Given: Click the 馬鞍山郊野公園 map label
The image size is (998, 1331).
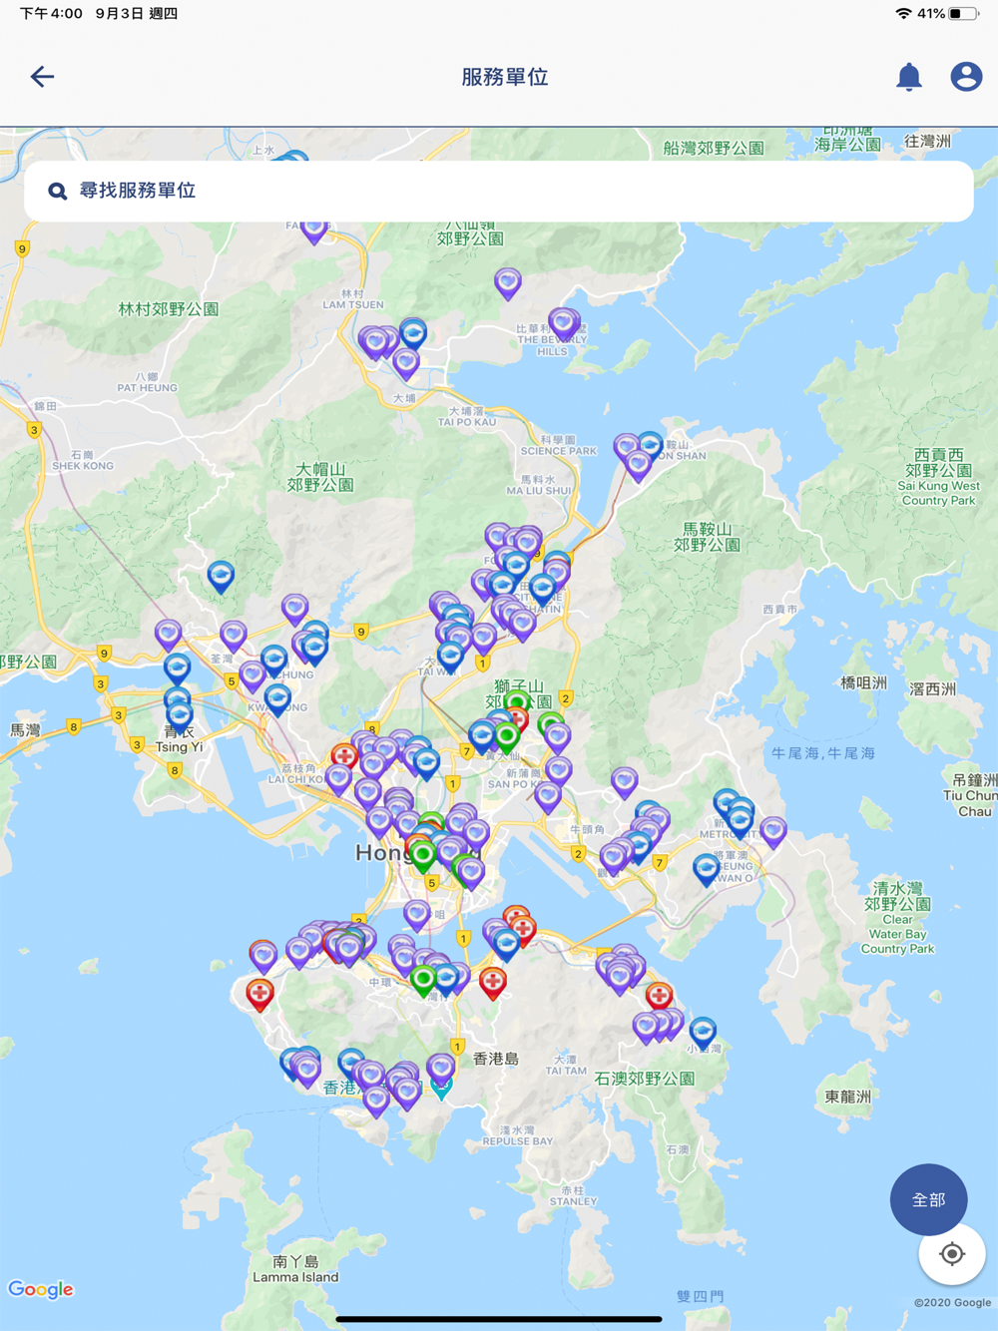Looking at the screenshot, I should (707, 537).
